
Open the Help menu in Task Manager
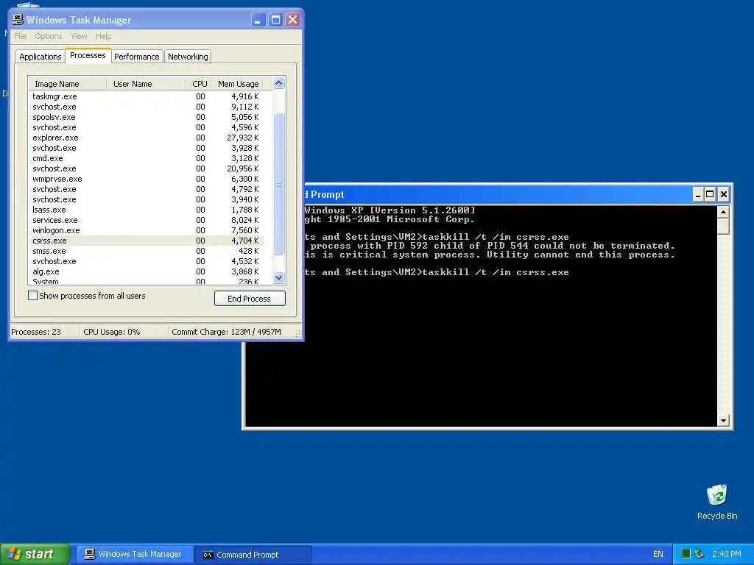103,36
